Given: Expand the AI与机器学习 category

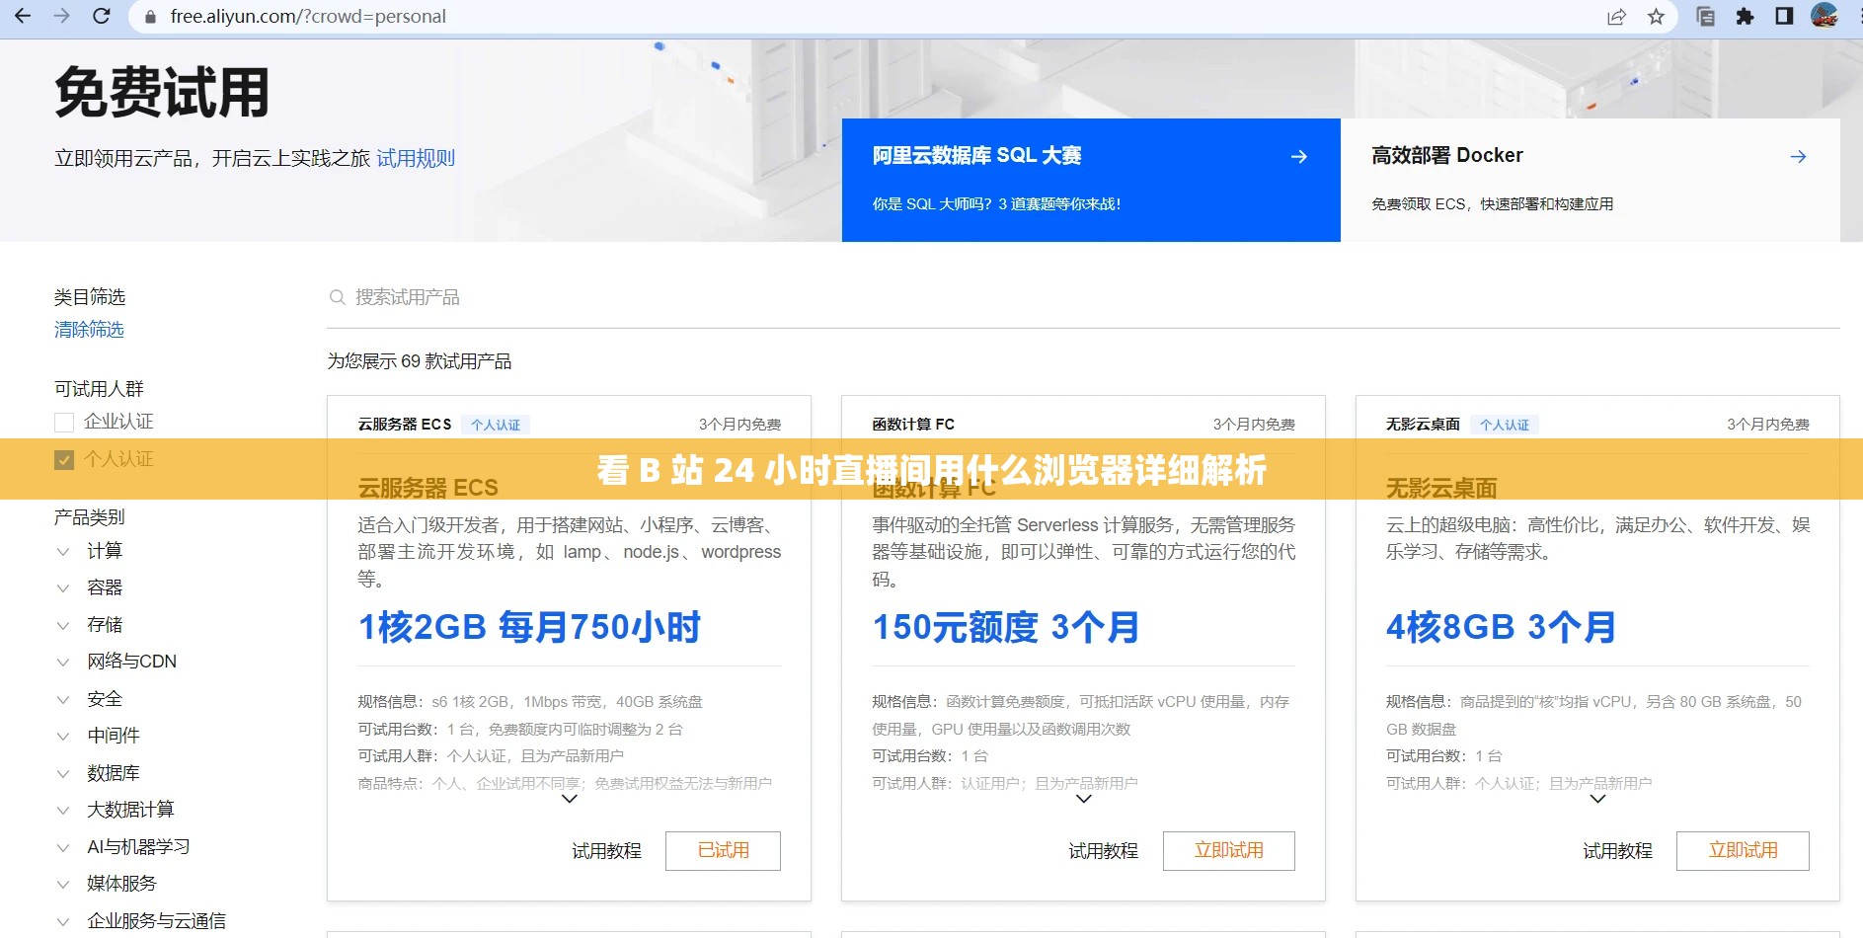Looking at the screenshot, I should pyautogui.click(x=63, y=847).
